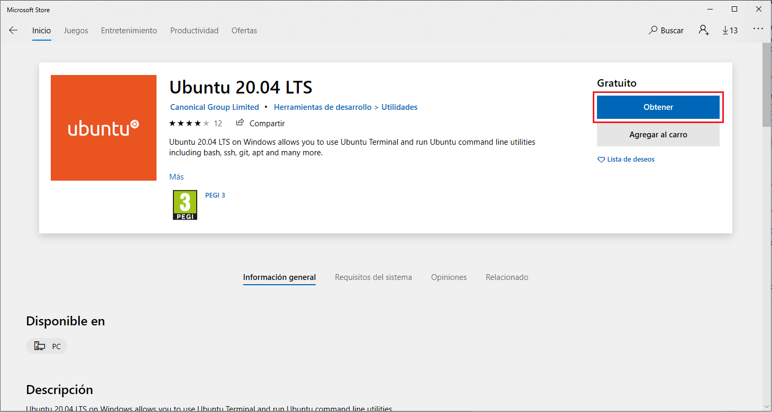
Task: Click the PEGI 3 rating badge
Action: pos(185,205)
